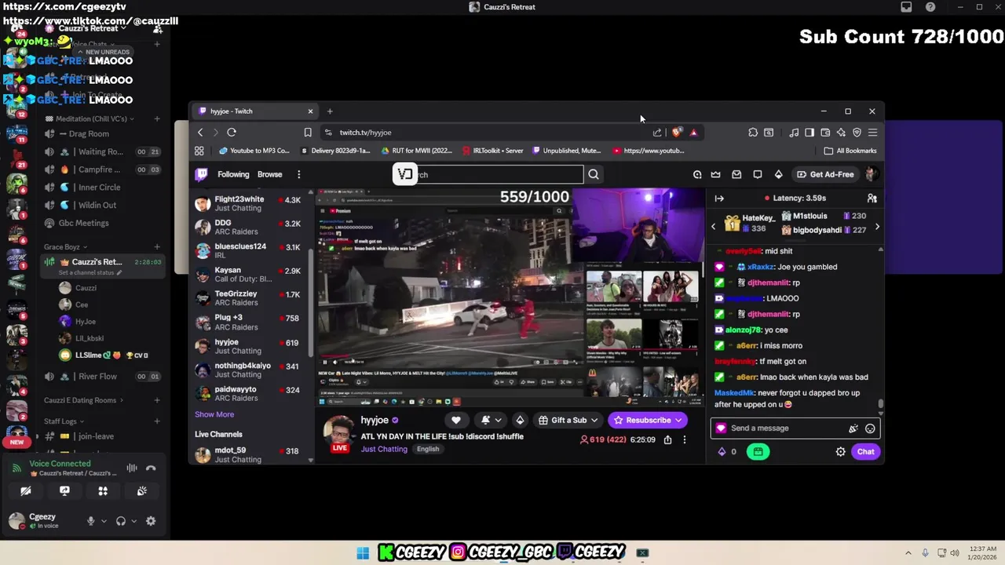Share hyyjoe stream icon

pyautogui.click(x=667, y=439)
